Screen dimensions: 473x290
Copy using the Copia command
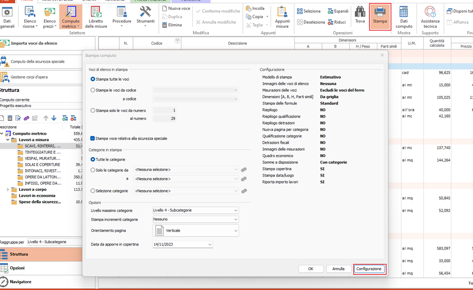[x=255, y=17]
